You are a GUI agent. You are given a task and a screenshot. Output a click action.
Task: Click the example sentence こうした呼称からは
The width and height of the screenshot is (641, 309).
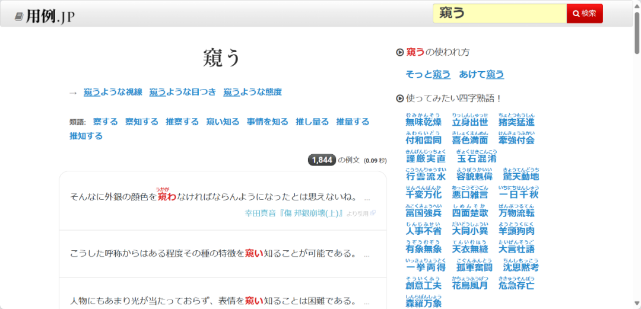214,254
